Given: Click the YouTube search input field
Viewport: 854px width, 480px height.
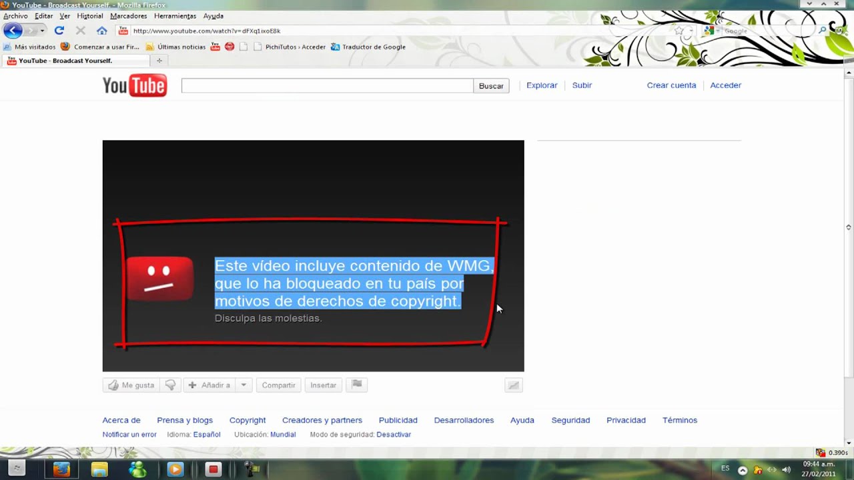Looking at the screenshot, I should tap(327, 85).
